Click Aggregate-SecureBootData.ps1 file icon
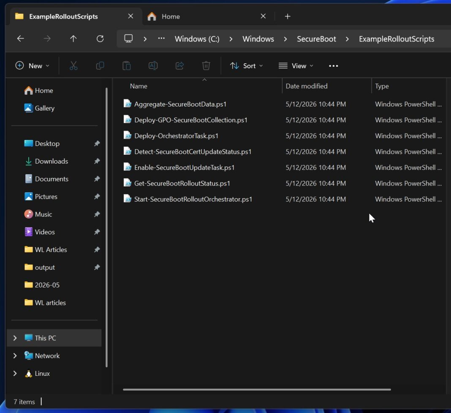 [128, 104]
